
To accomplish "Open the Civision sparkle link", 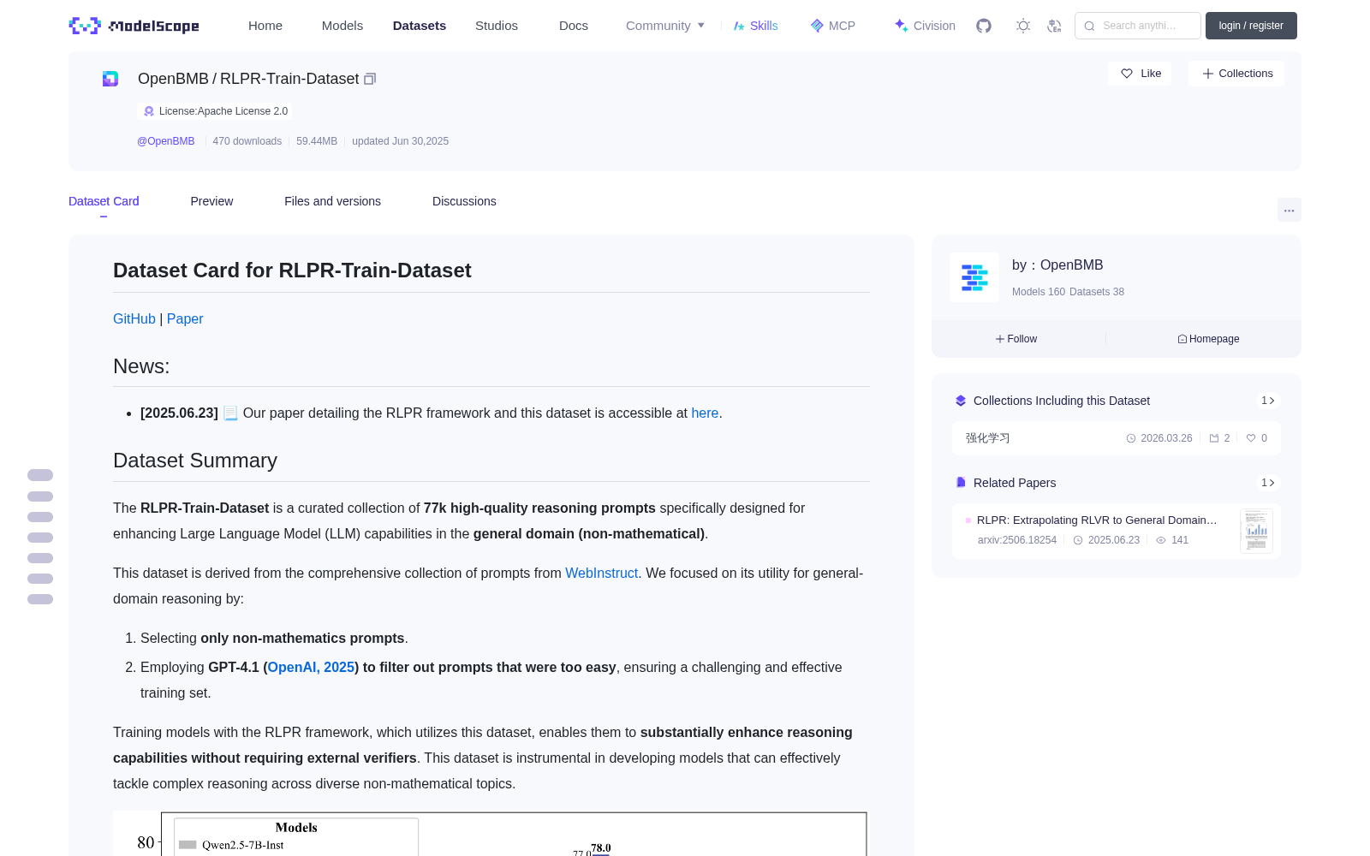I will (925, 26).
